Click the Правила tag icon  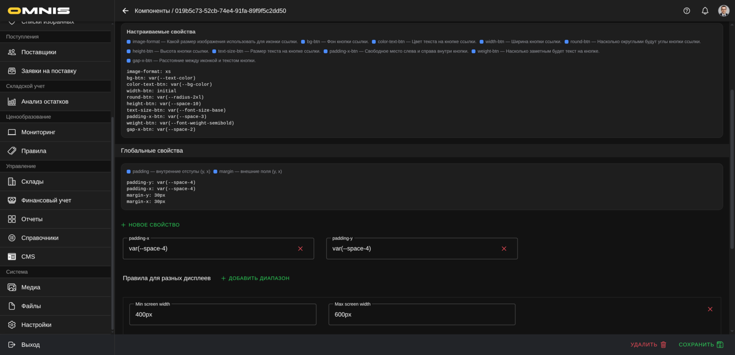12,151
